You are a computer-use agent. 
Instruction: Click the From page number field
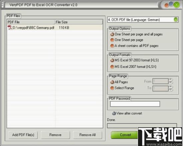coord(160,81)
